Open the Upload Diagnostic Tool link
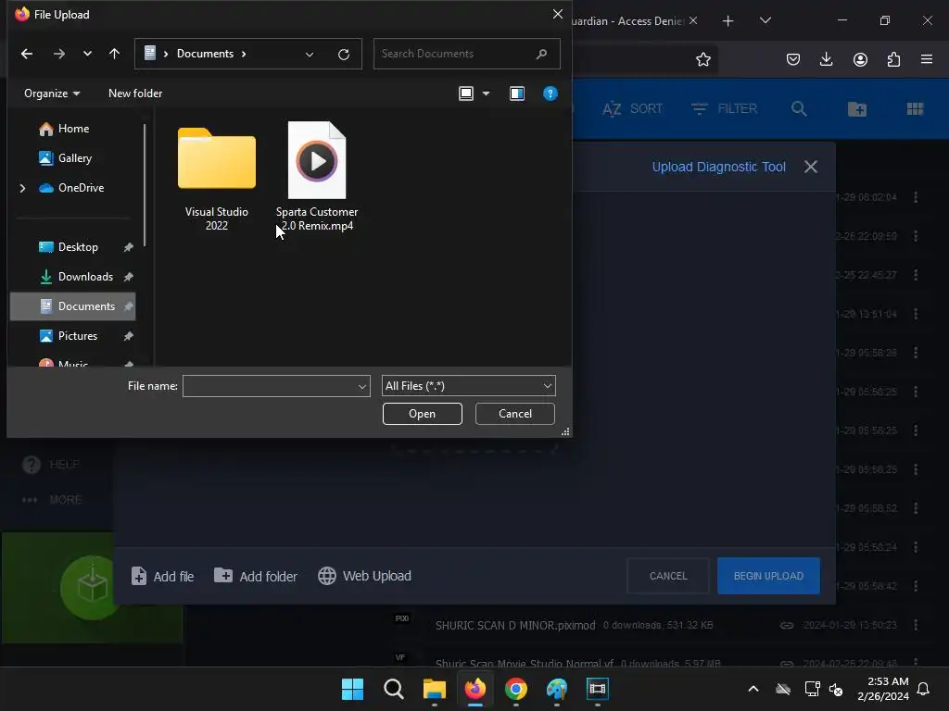949x711 pixels. [x=718, y=167]
